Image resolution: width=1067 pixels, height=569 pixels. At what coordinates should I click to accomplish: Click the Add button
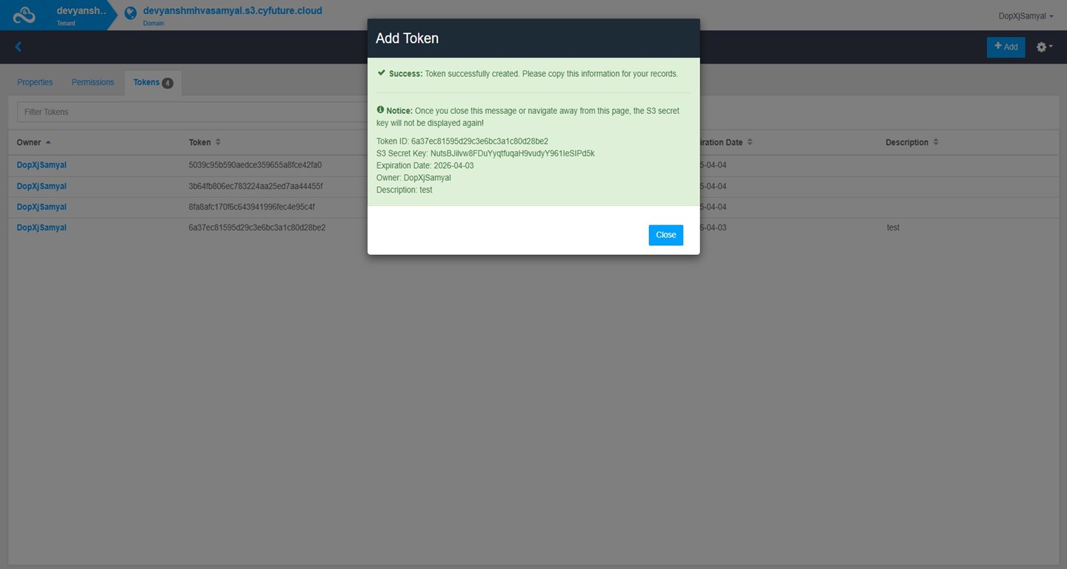pos(1005,47)
